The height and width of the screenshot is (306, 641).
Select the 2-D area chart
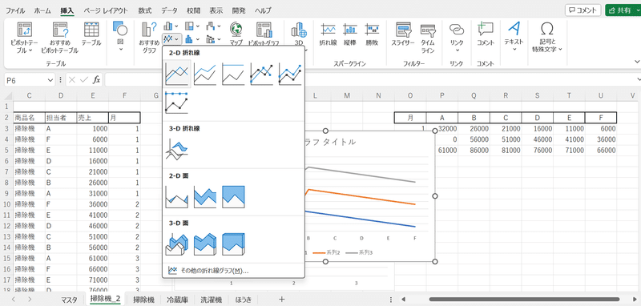click(x=176, y=197)
